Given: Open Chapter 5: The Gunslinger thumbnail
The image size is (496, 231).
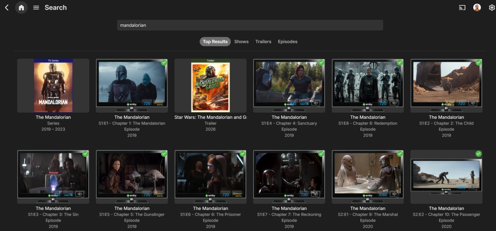Looking at the screenshot, I should tap(132, 177).
